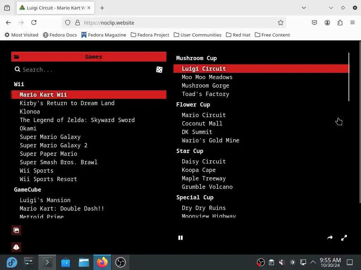
Task: Open Fedora Magazine bookmark
Action: [104, 35]
